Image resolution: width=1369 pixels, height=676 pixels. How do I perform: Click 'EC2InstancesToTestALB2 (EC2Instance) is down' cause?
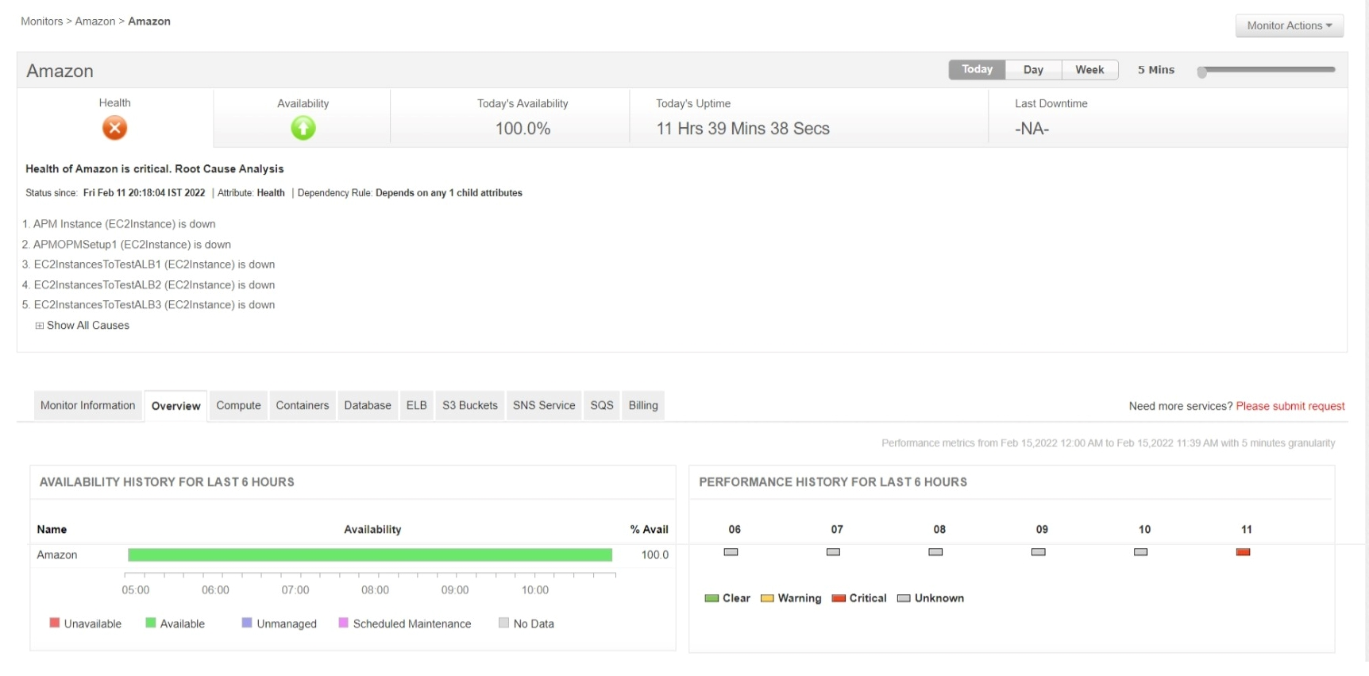[x=154, y=285]
